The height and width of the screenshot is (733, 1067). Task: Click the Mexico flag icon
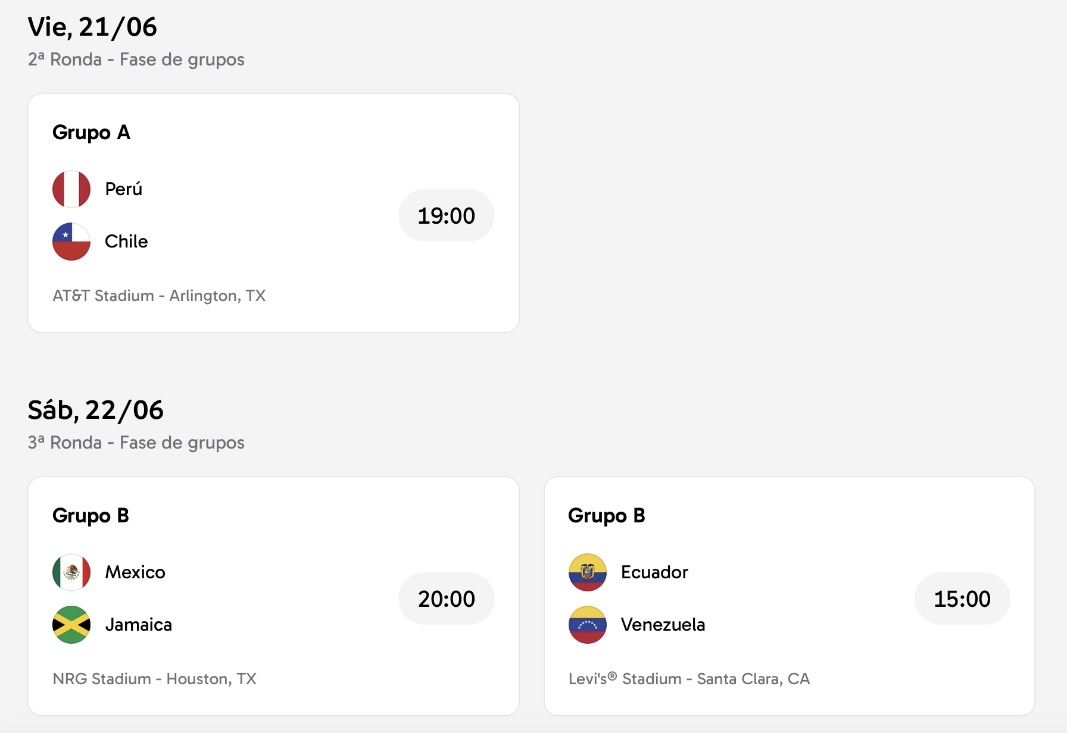point(71,572)
